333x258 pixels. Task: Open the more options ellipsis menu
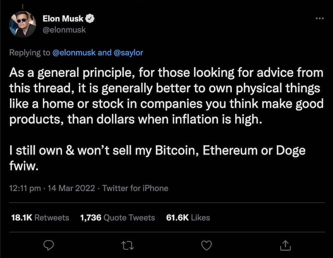pyautogui.click(x=319, y=19)
